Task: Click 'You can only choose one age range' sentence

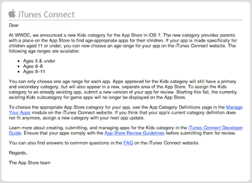Action: click(x=60, y=82)
